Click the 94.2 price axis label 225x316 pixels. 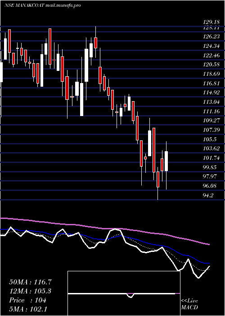(208, 195)
